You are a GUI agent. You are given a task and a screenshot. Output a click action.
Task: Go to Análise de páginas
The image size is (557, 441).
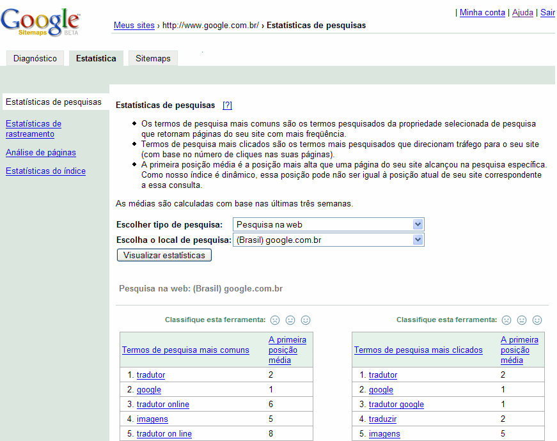pos(41,152)
